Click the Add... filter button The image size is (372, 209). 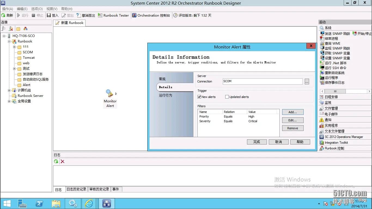click(x=293, y=112)
